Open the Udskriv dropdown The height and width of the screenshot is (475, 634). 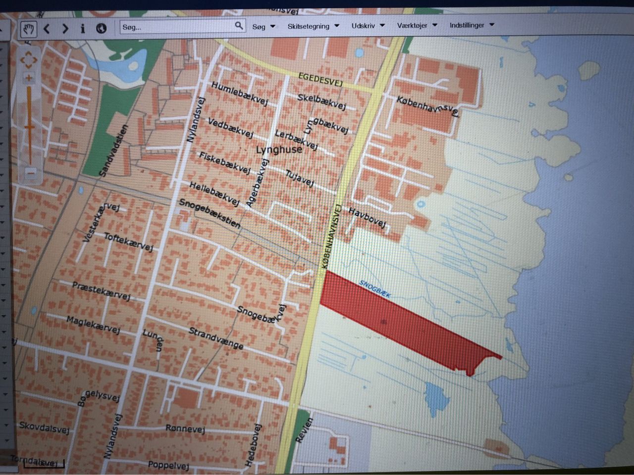click(368, 26)
